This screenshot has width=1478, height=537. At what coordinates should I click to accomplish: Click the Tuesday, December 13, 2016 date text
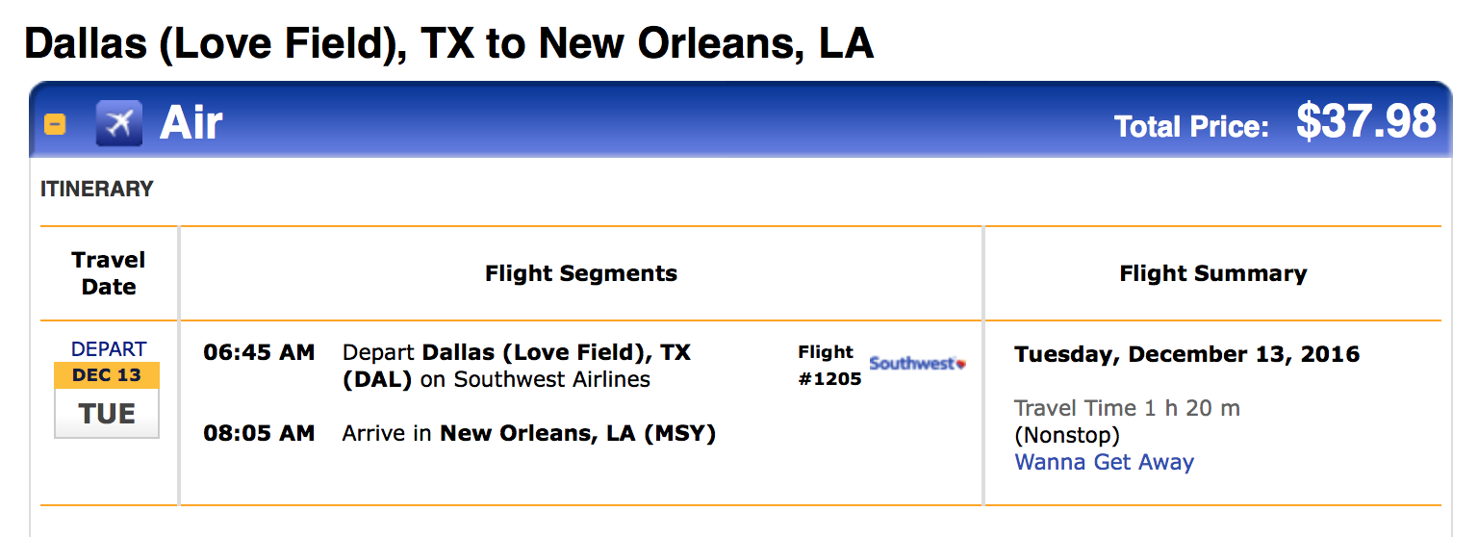(1186, 354)
